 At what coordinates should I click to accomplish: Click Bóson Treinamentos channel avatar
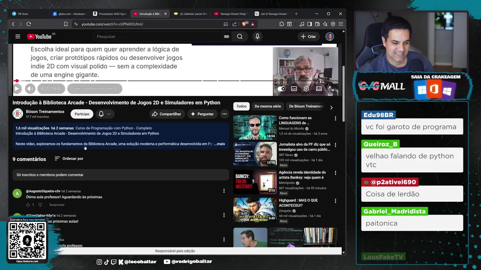(x=18, y=114)
